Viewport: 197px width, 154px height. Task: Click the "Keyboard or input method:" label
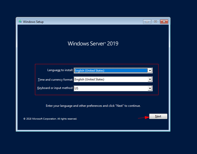[55, 88]
